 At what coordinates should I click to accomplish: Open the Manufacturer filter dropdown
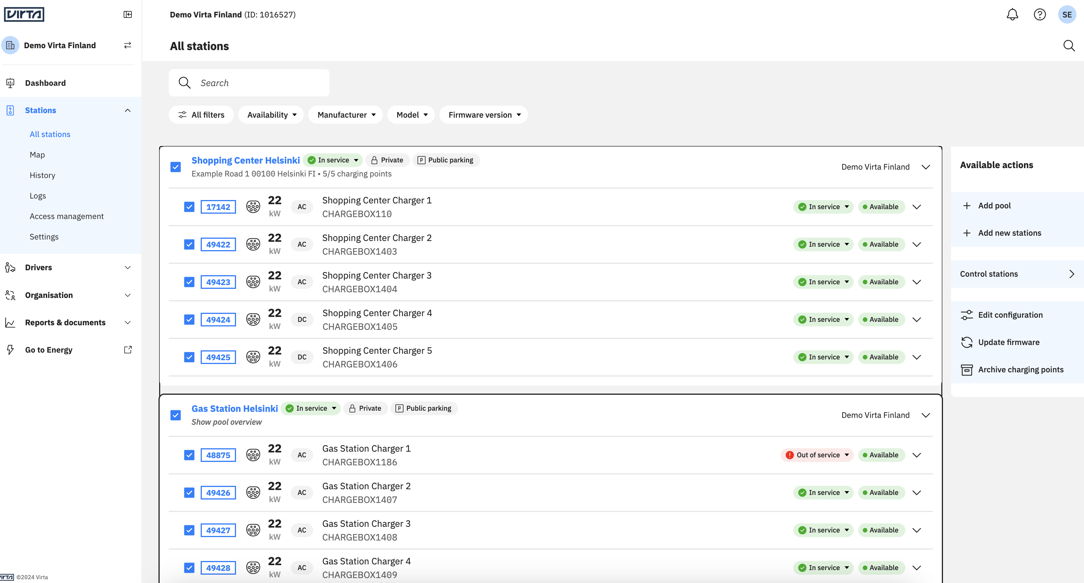[x=345, y=115]
